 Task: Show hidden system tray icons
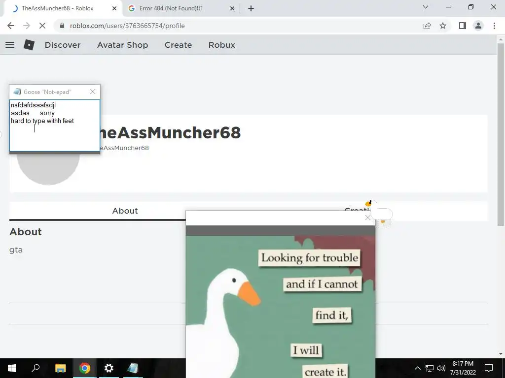(x=417, y=368)
